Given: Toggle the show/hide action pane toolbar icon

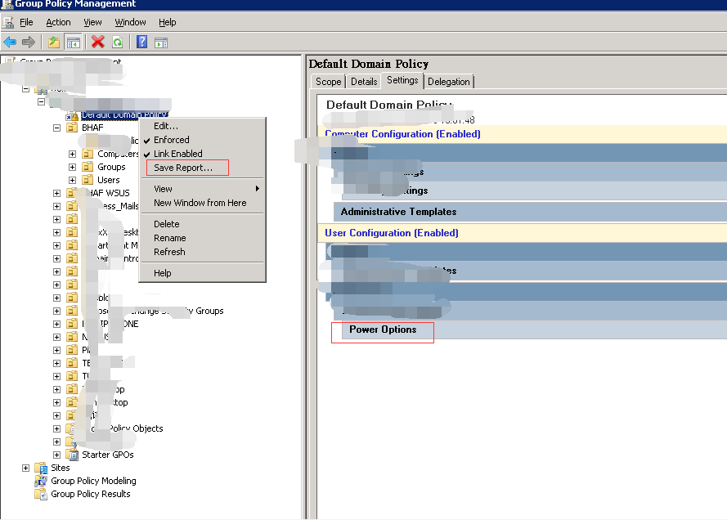Looking at the screenshot, I should pos(161,43).
